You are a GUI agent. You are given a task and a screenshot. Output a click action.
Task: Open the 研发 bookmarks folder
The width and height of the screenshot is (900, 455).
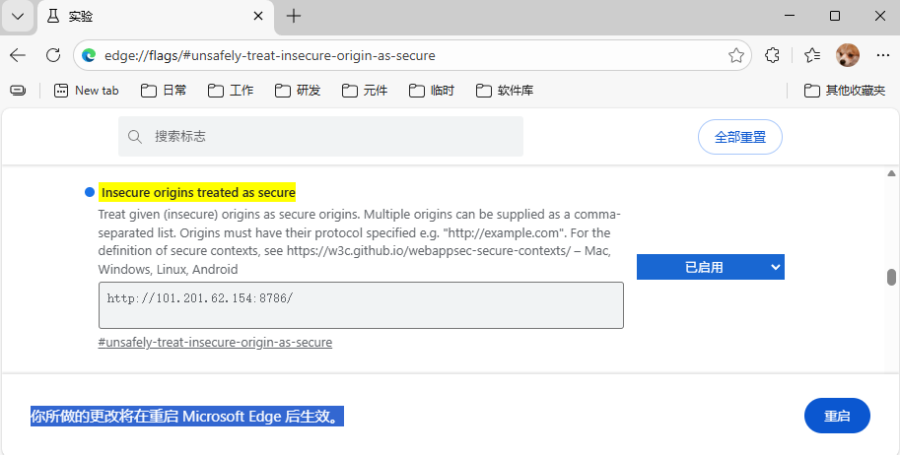(x=298, y=91)
